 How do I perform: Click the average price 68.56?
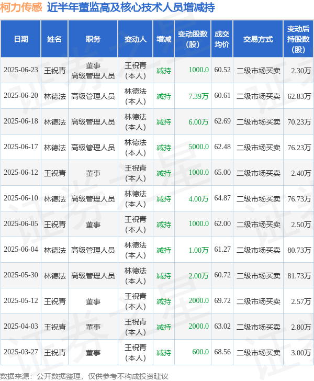(222, 352)
